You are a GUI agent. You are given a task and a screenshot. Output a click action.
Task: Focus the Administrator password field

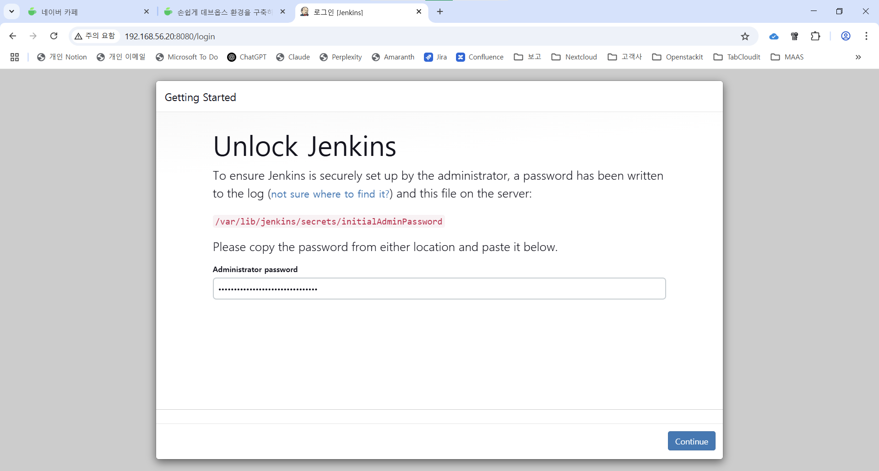(x=439, y=289)
